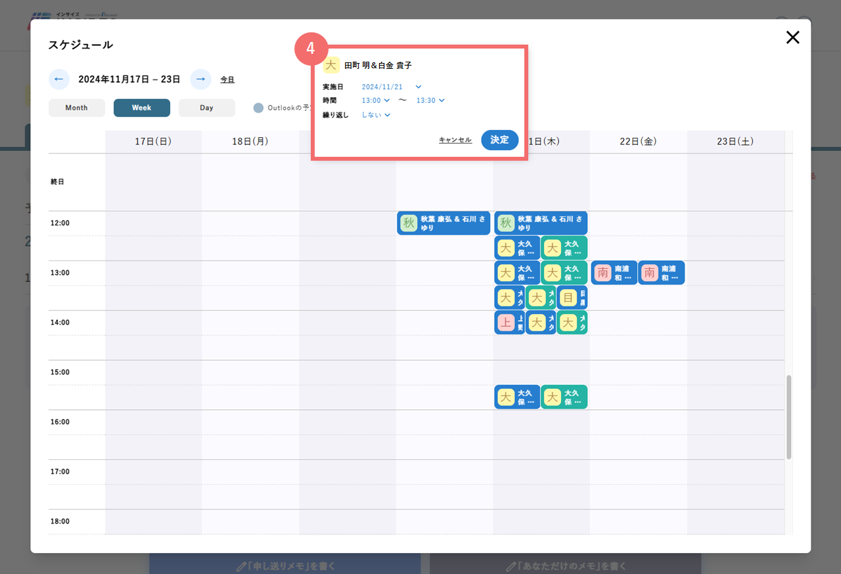Select the 17日(日) column header

click(x=153, y=141)
